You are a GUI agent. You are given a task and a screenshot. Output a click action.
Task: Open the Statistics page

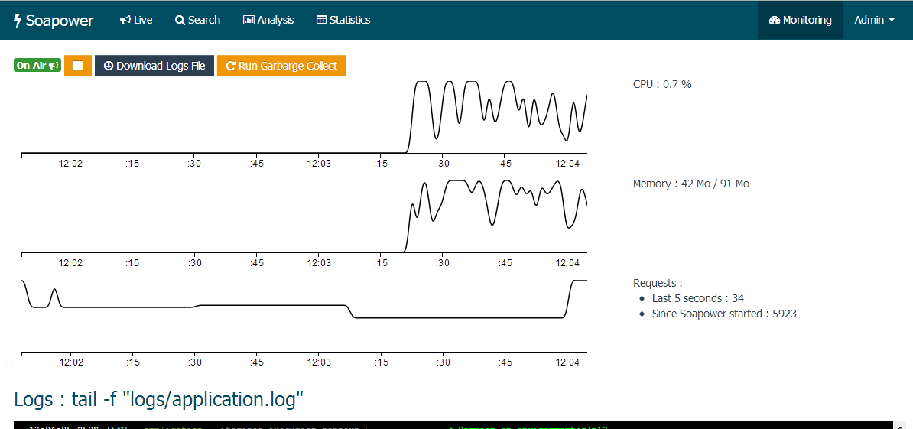tap(343, 20)
